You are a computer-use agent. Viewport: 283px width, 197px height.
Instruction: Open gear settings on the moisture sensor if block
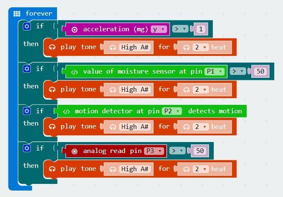point(27,69)
